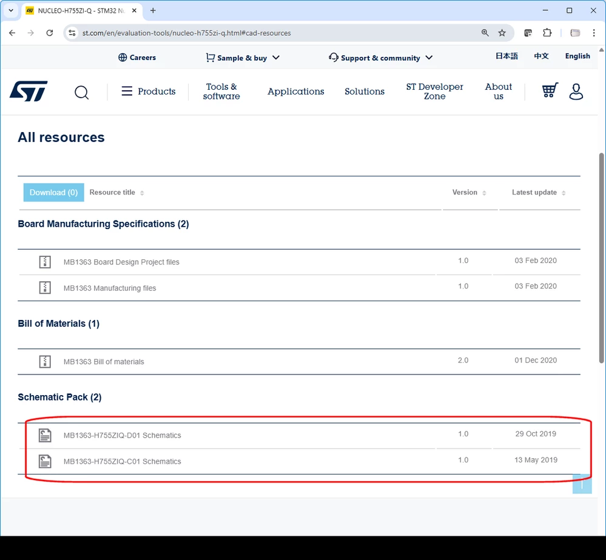Click the Schematic Pack (2) heading
This screenshot has height=560, width=606.
pyautogui.click(x=59, y=397)
